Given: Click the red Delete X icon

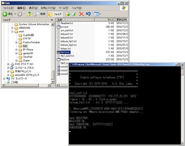Looking at the screenshot, I should click(x=81, y=14).
